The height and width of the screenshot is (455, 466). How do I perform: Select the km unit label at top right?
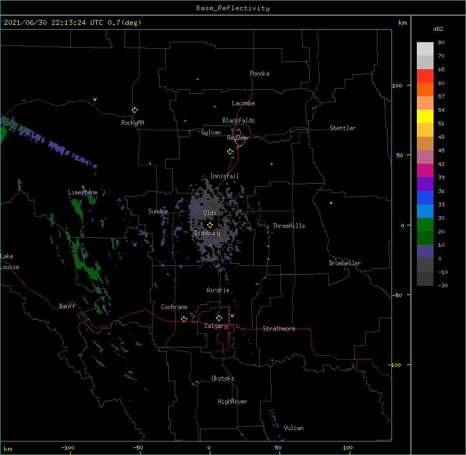point(403,23)
